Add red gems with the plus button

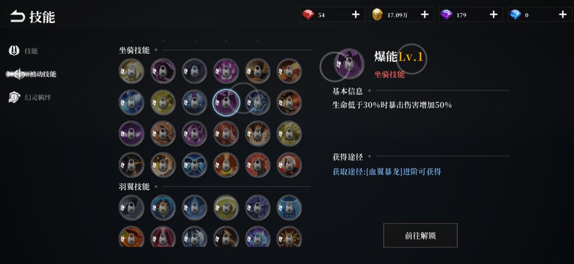tap(355, 15)
